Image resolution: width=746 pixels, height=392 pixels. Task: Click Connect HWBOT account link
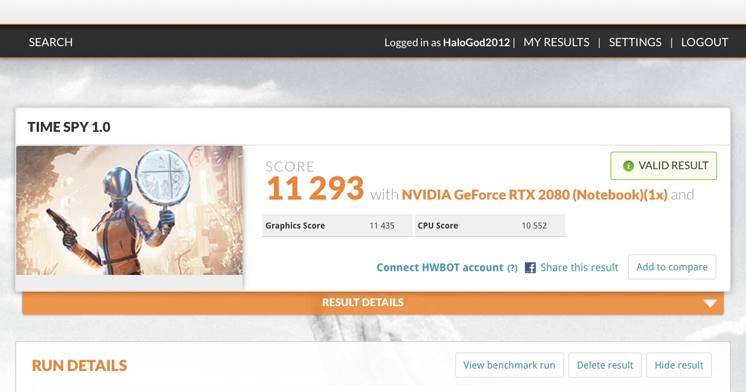click(x=440, y=268)
